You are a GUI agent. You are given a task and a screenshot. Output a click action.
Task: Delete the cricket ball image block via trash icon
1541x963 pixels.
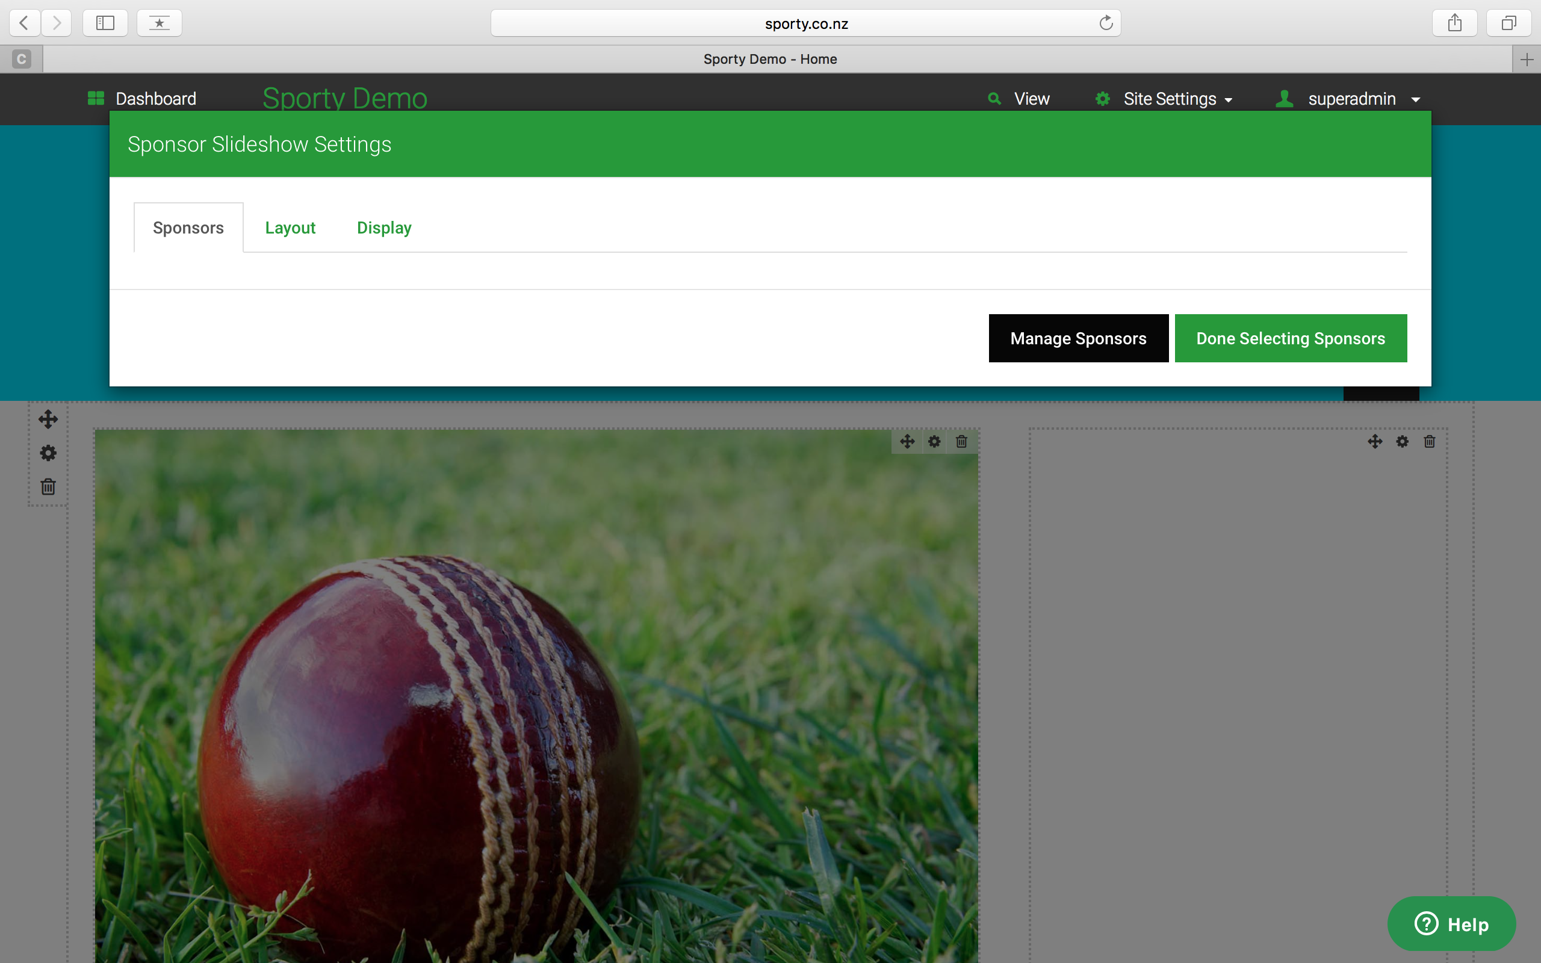click(x=961, y=441)
